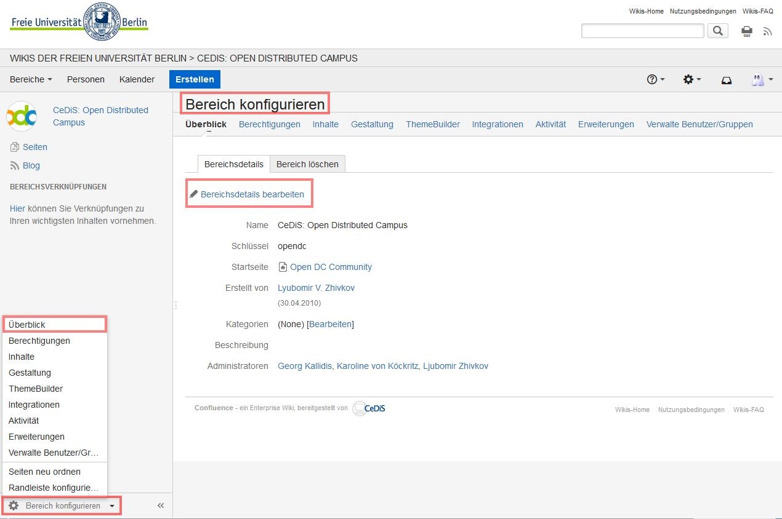Open Georg Kallidis administrator profile
Screen dimensions: 782x519
305,366
